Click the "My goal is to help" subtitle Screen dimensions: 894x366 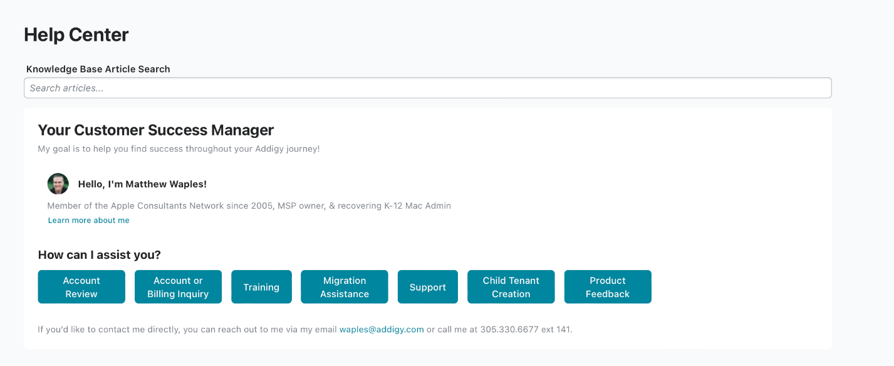coord(179,149)
